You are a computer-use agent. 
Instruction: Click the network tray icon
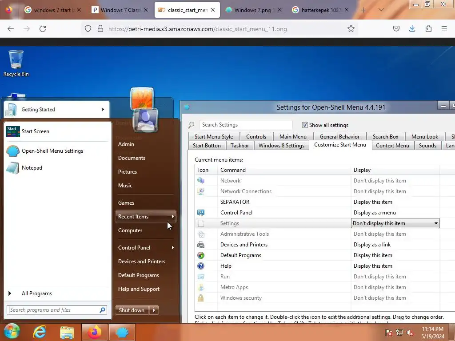click(399, 333)
